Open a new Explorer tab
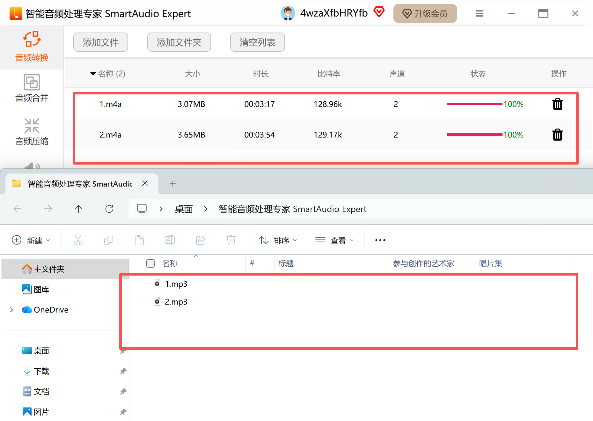The height and width of the screenshot is (421, 593). pyautogui.click(x=173, y=184)
